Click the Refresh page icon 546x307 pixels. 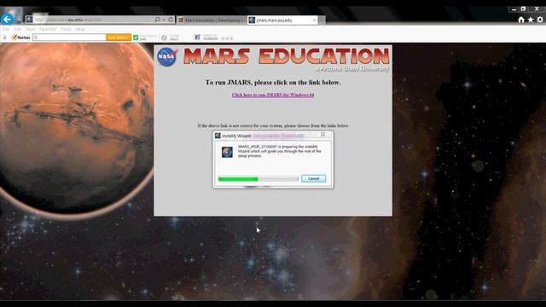[x=171, y=20]
